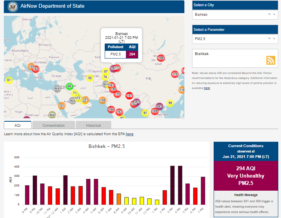Click the yellow 52 AQI map marker
The image size is (281, 218).
point(90,78)
